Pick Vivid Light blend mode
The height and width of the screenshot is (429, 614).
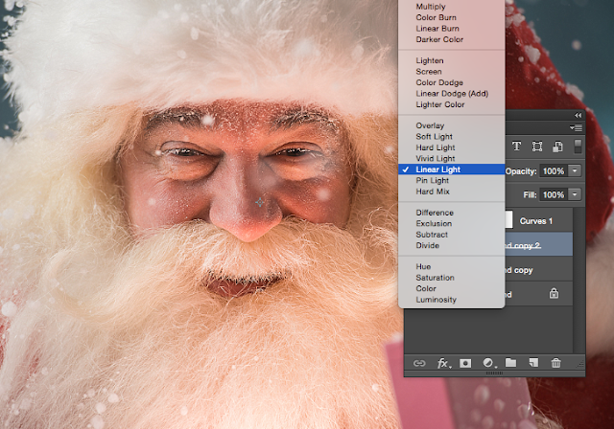click(x=435, y=158)
